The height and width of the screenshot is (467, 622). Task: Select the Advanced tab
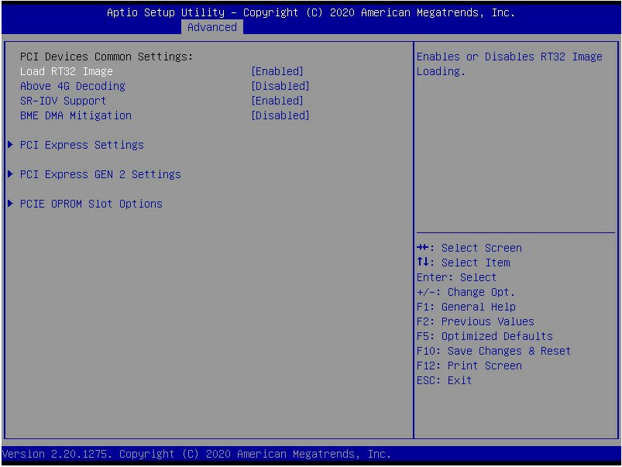click(x=211, y=27)
